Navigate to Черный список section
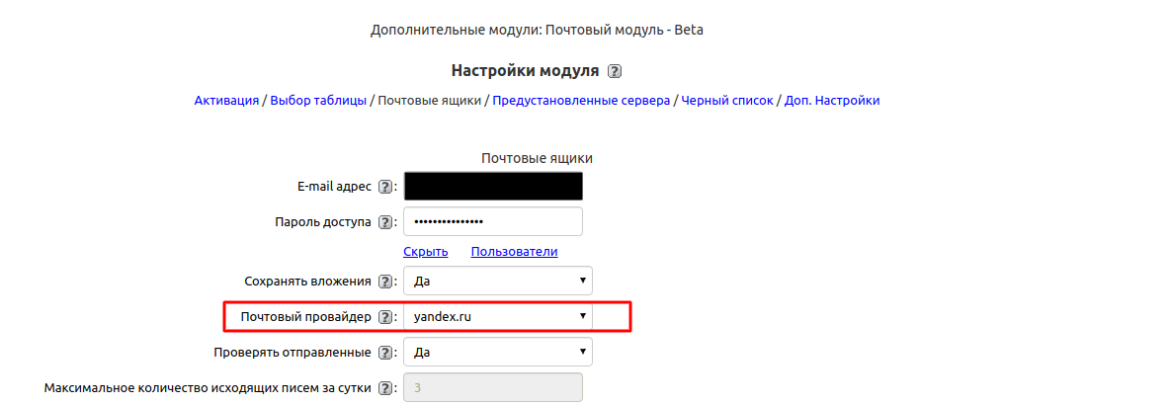The width and height of the screenshot is (1170, 405). tap(727, 101)
